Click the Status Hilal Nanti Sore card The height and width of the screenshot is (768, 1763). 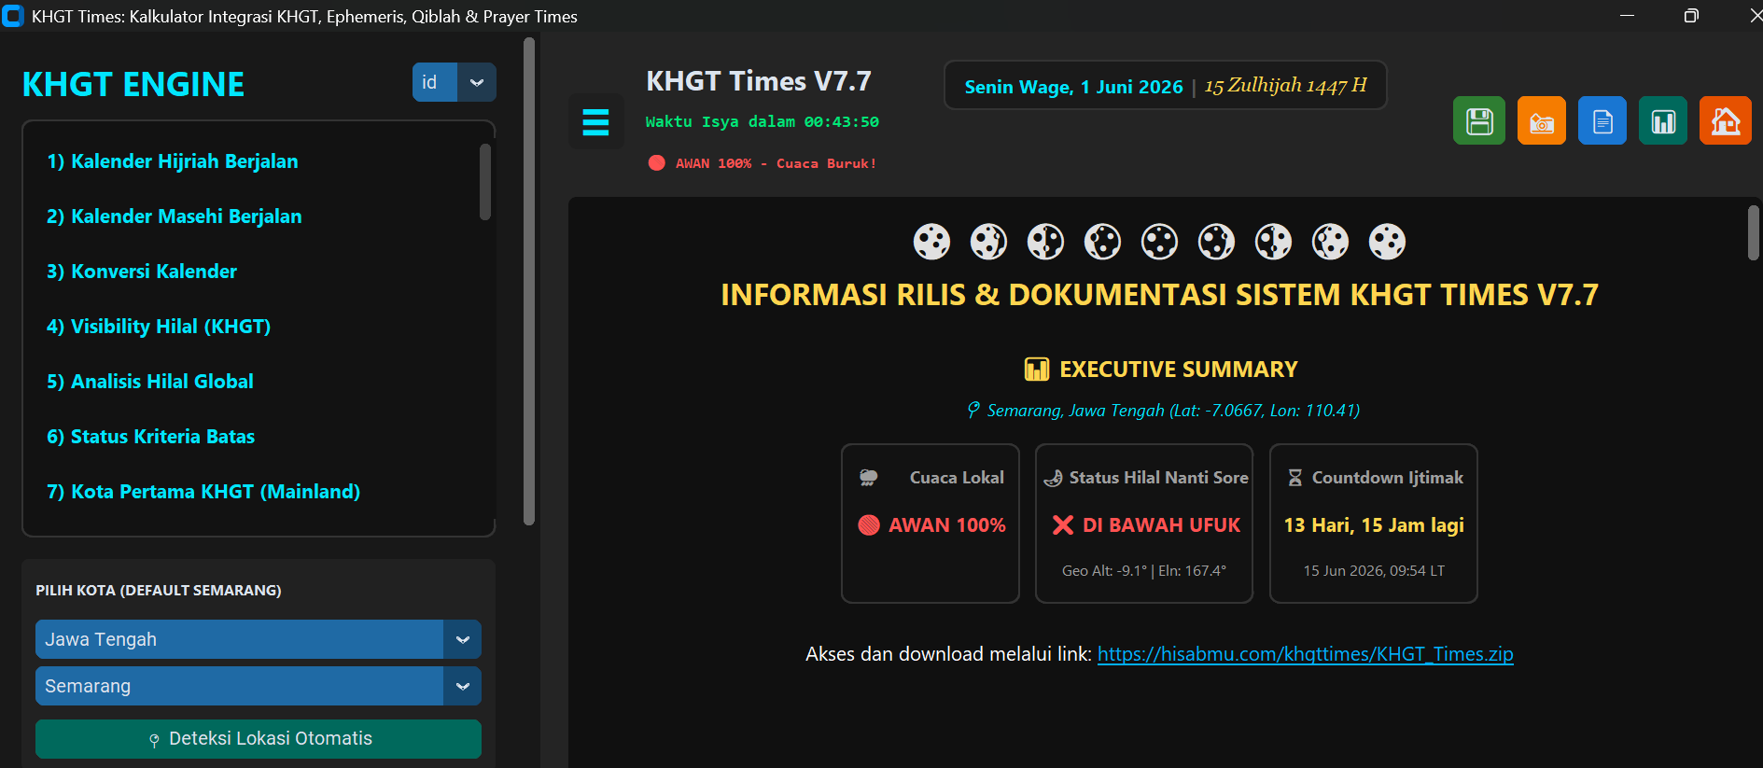coord(1144,524)
